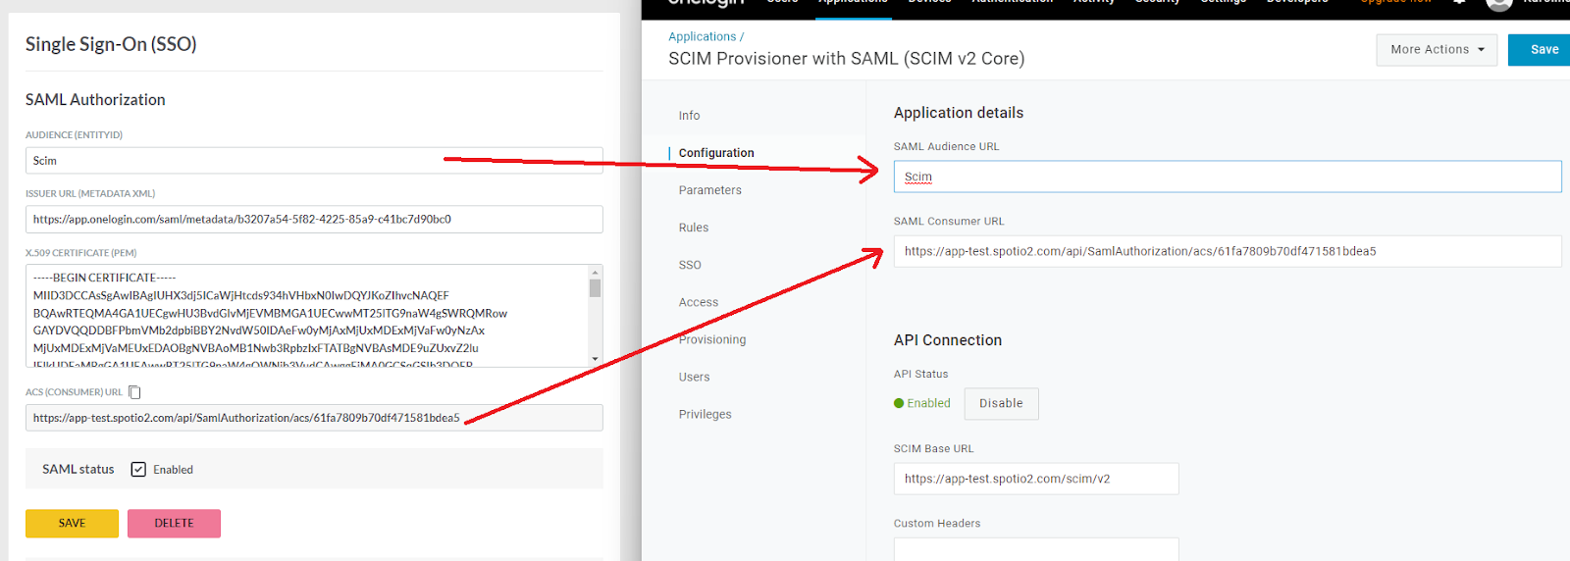Click the blue Save button in OneLogin
This screenshot has height=561, width=1570.
[x=1540, y=49]
